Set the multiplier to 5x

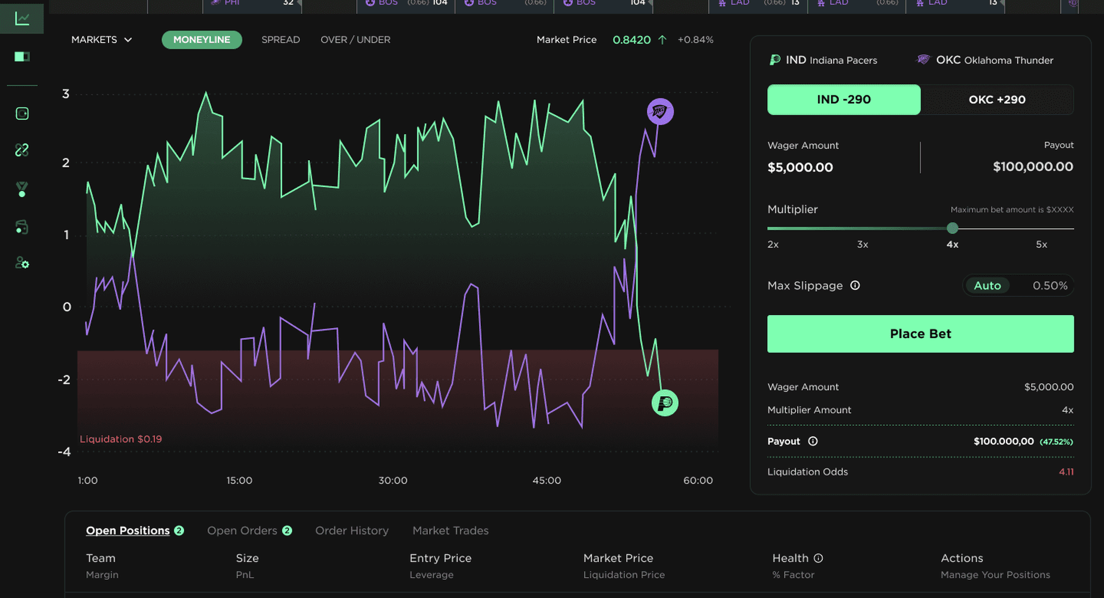[x=1042, y=244]
